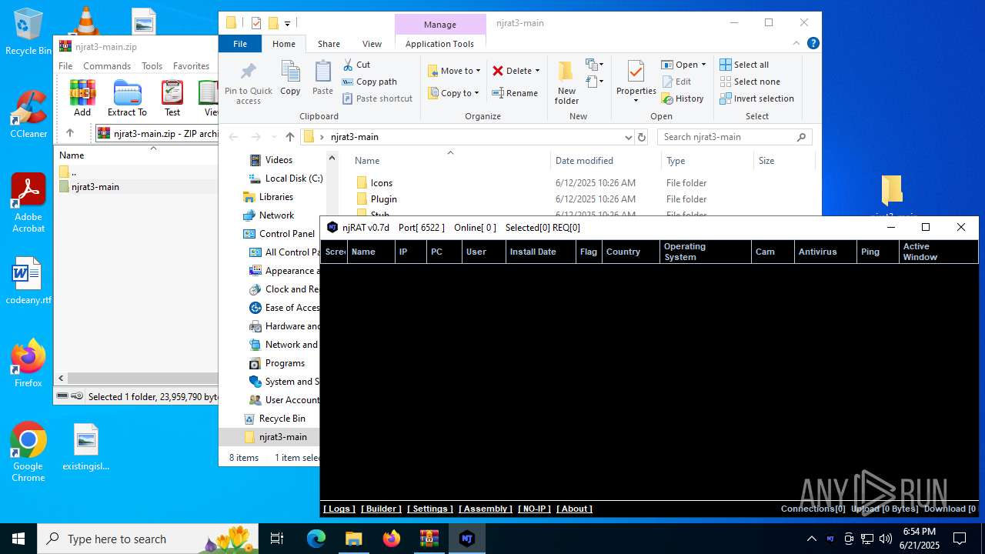Open the njRAT Logs section
The height and width of the screenshot is (554, 985).
(339, 509)
